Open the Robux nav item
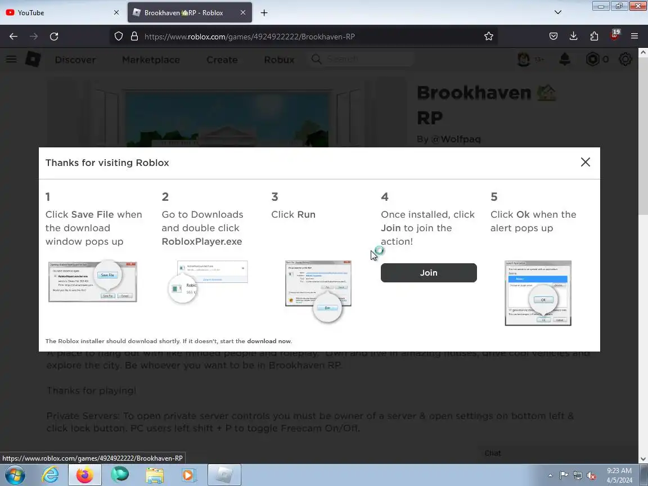The image size is (648, 486). tap(279, 60)
